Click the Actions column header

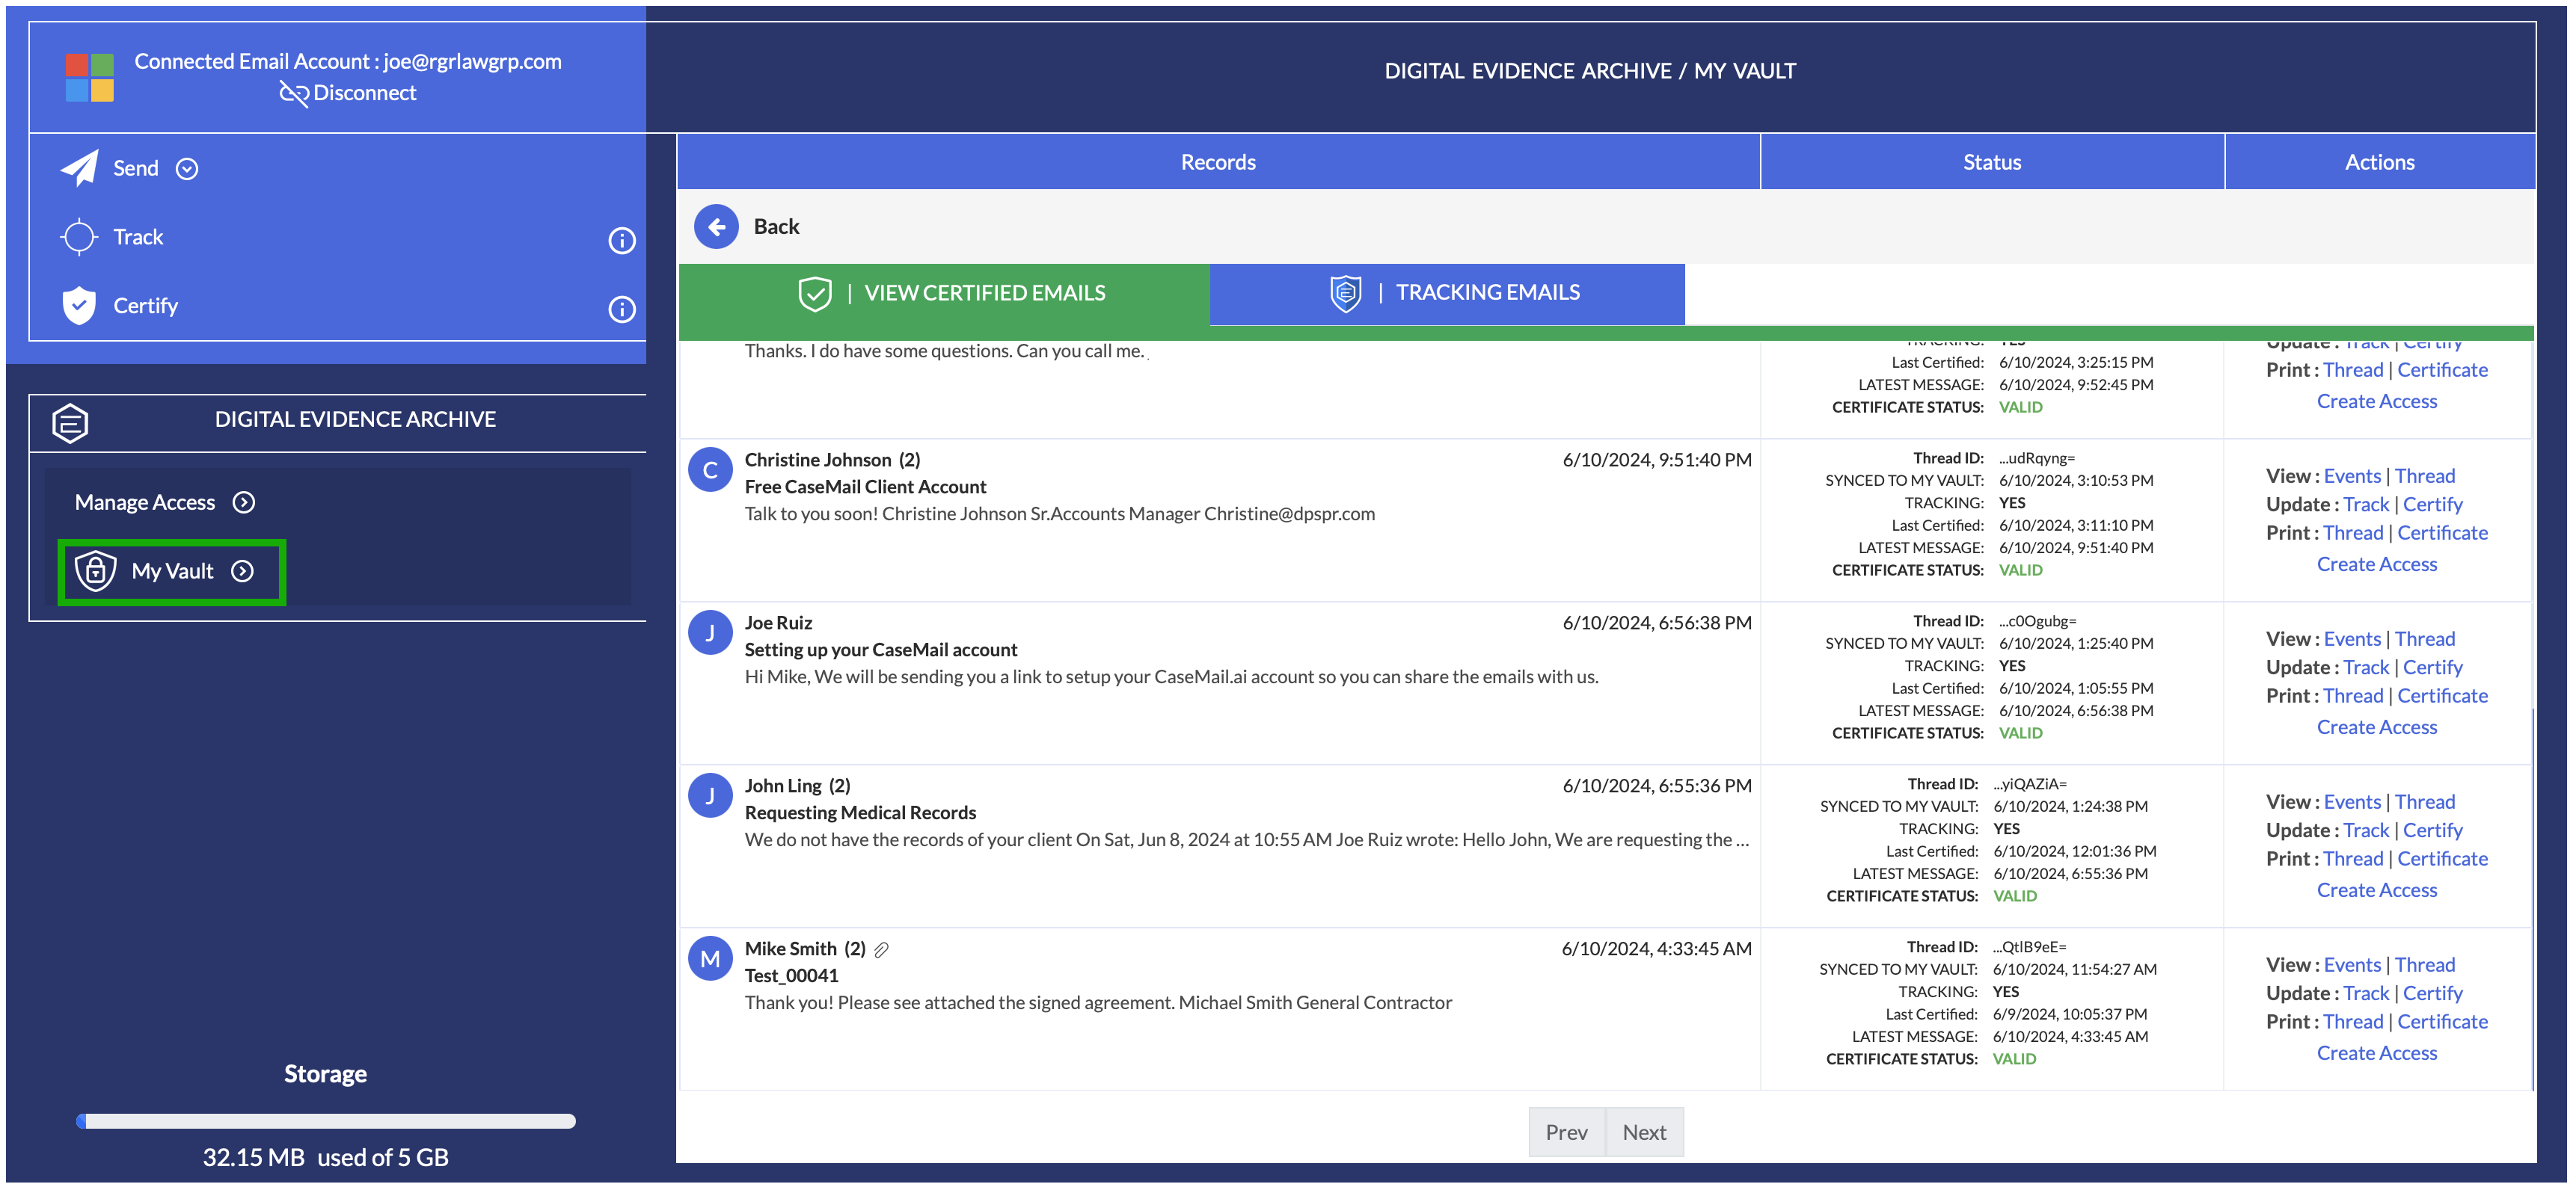point(2380,162)
